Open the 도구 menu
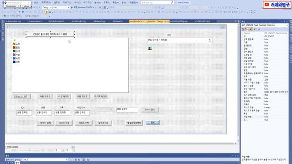The width and height of the screenshot is (292, 164). click(106, 3)
